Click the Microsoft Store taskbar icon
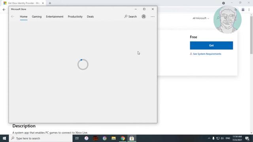This screenshot has width=253, height=142. tap(132, 138)
